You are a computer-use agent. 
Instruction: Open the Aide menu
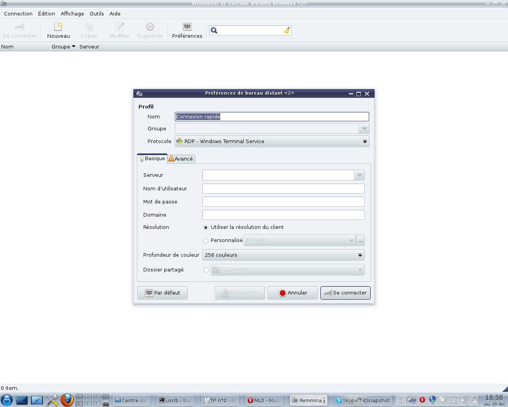pyautogui.click(x=115, y=14)
